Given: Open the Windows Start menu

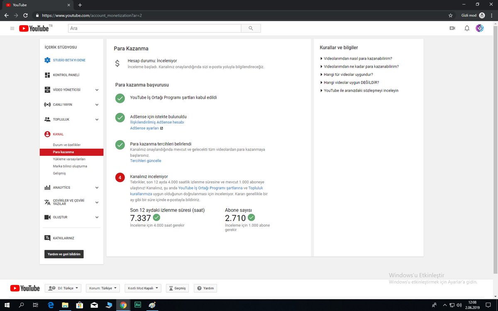Looking at the screenshot, I should (x=7, y=305).
